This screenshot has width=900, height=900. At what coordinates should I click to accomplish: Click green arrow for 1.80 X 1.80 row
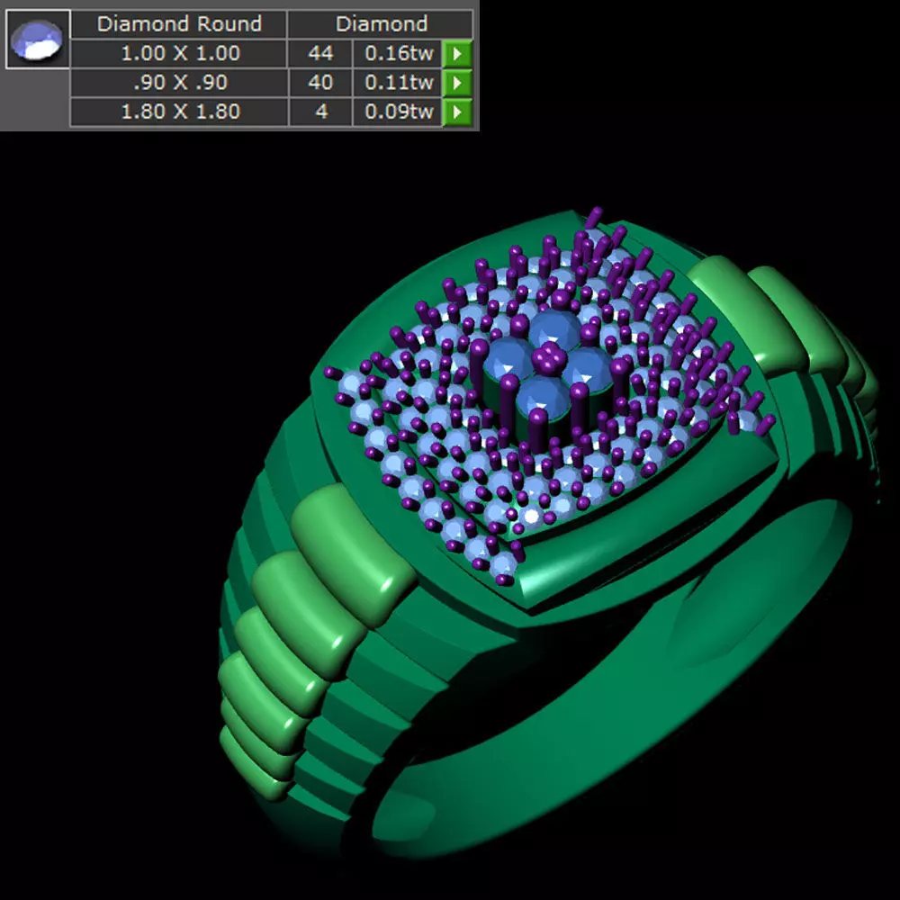coord(457,112)
